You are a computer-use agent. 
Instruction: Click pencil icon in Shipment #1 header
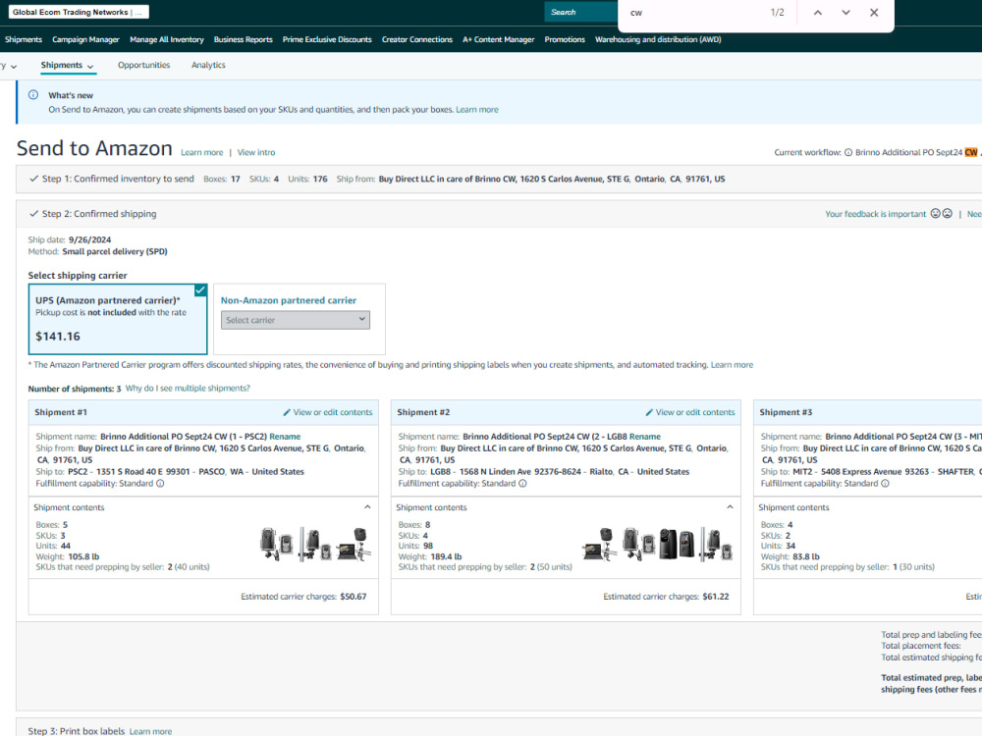click(x=287, y=412)
